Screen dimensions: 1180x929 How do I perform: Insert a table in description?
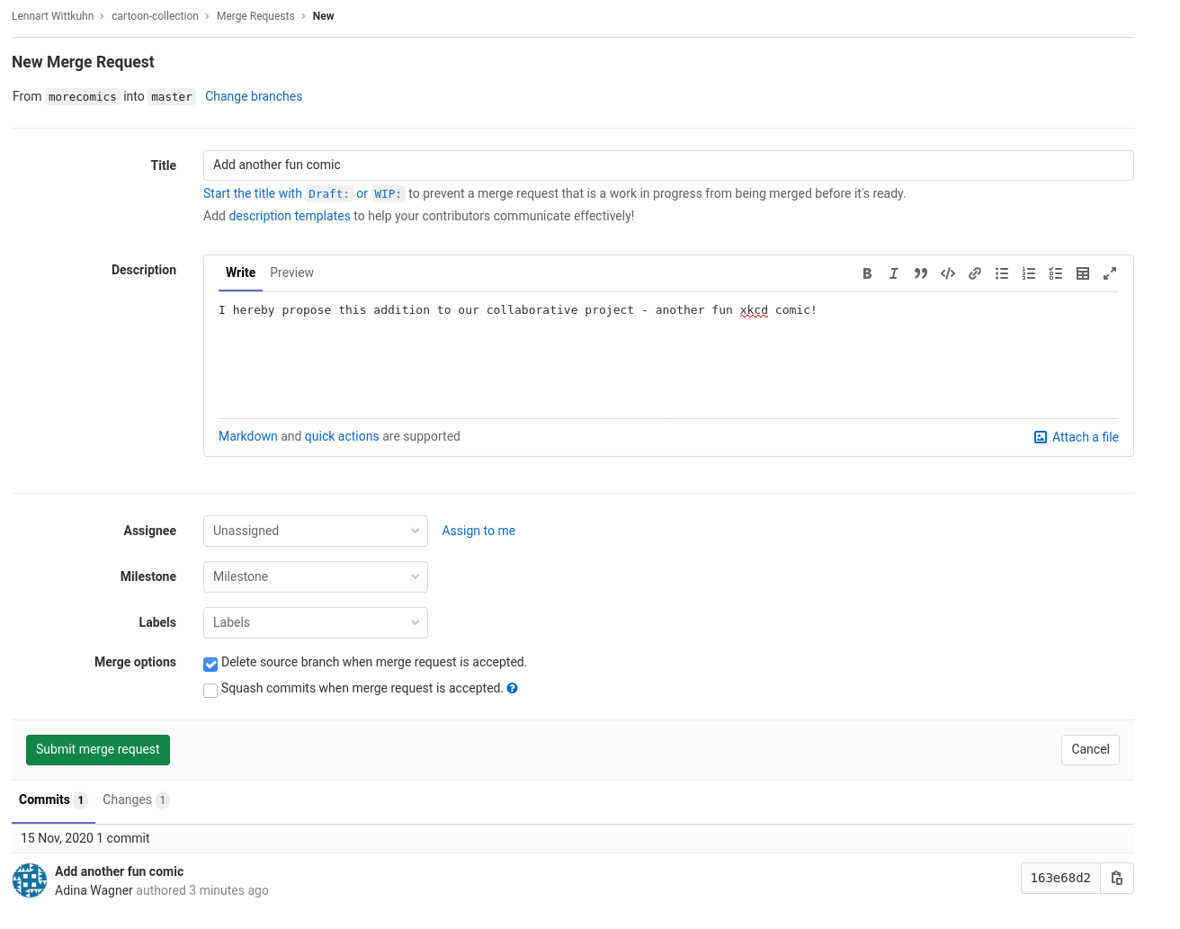pos(1083,273)
